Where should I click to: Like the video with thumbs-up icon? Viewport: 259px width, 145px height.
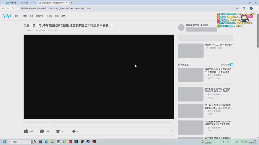(26, 131)
